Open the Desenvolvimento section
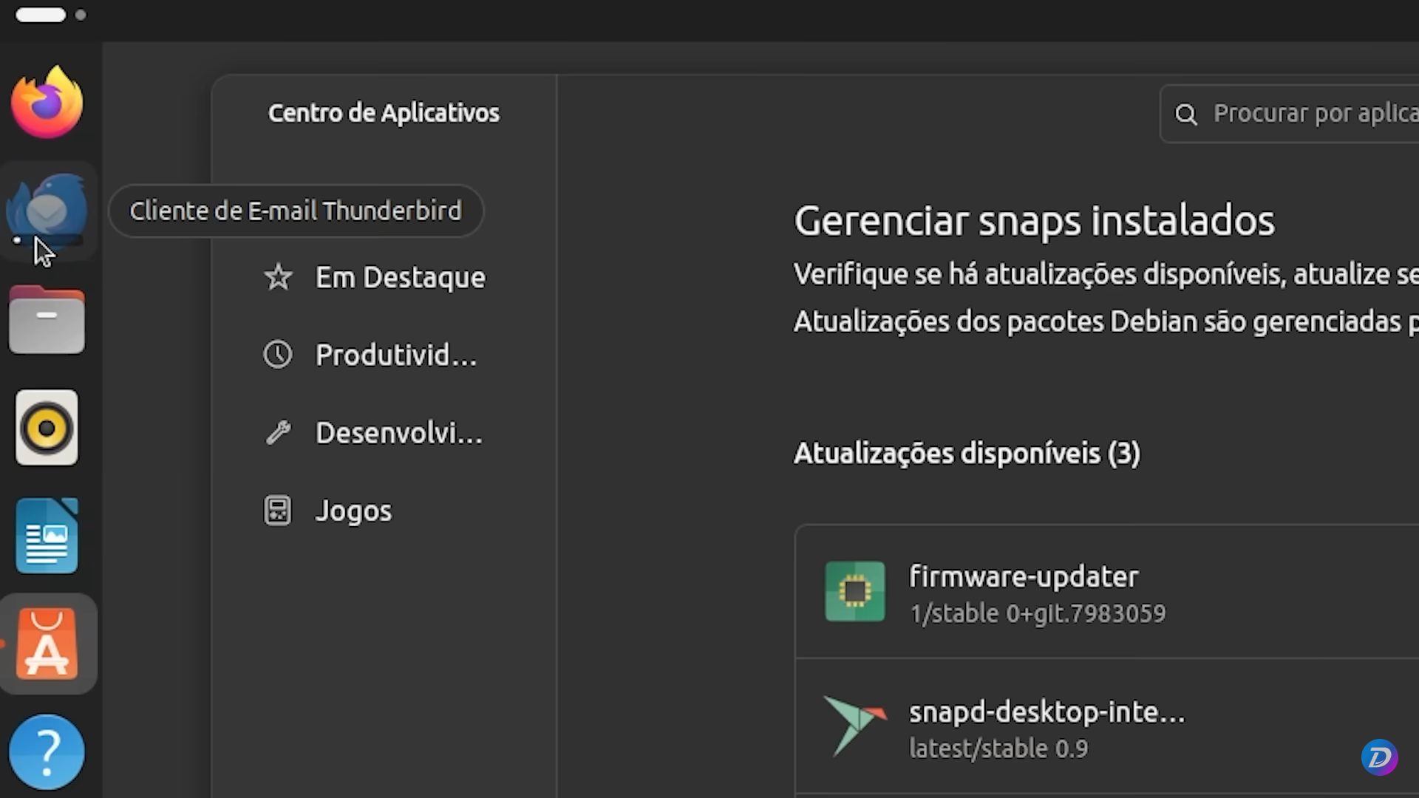This screenshot has height=798, width=1419. tap(399, 432)
